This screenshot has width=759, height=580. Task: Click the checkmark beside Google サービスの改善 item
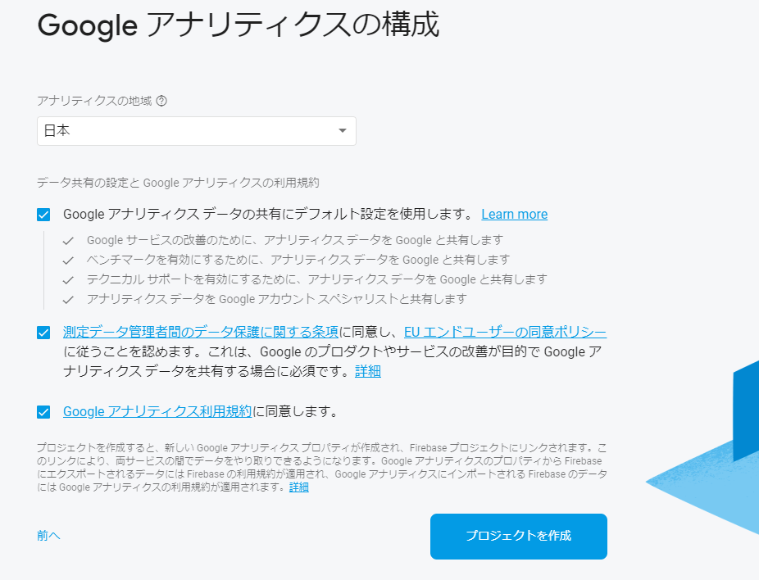[68, 240]
